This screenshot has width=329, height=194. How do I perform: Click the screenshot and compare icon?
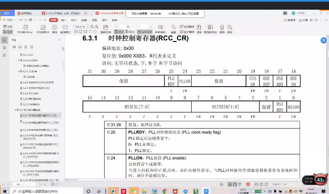coord(211,29)
